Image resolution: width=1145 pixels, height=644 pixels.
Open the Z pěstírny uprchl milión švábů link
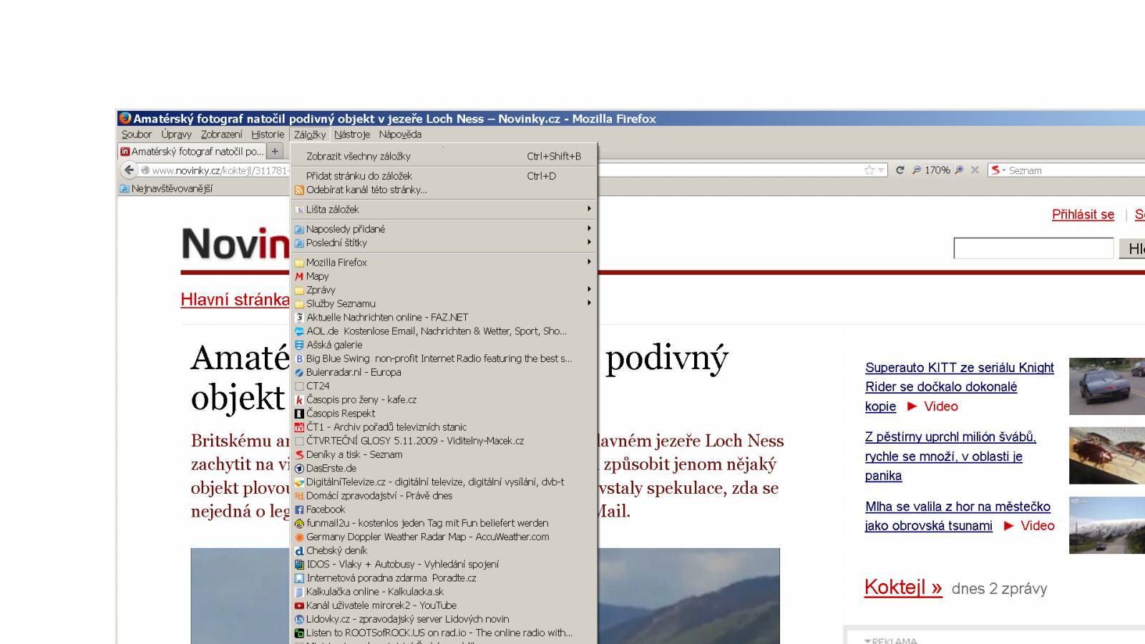point(950,456)
